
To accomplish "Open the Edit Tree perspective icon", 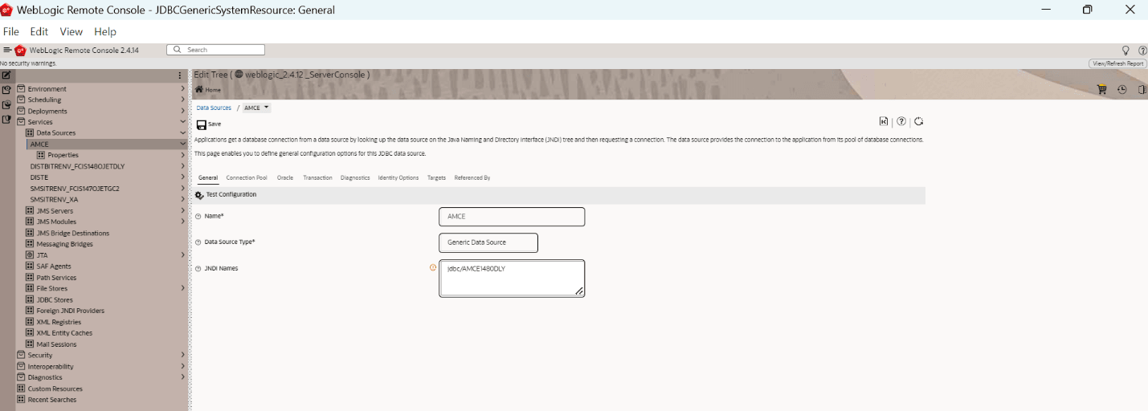I will pyautogui.click(x=6, y=75).
